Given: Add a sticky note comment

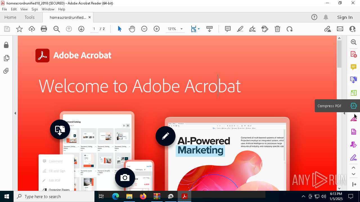Looking at the screenshot, I should [228, 29].
